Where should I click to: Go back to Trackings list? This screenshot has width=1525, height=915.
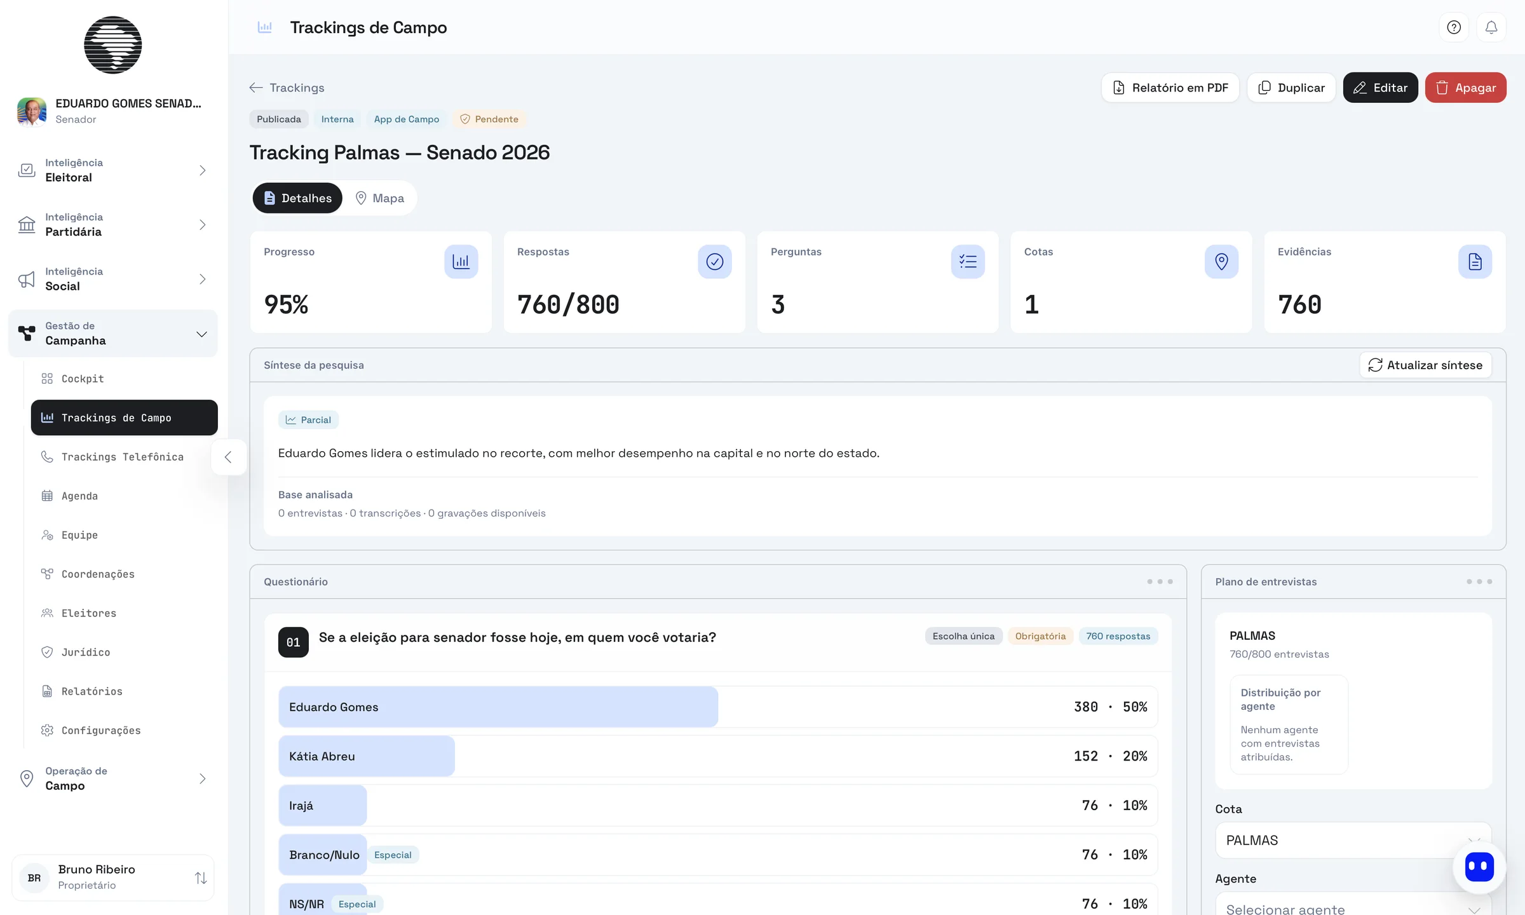click(x=287, y=88)
